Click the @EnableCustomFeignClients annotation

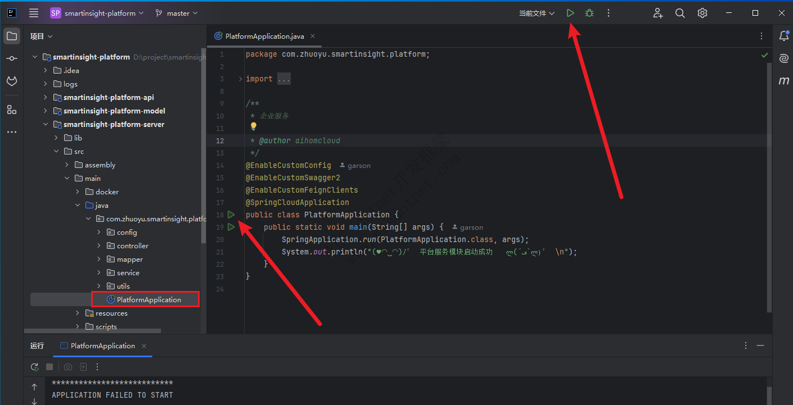click(x=302, y=190)
